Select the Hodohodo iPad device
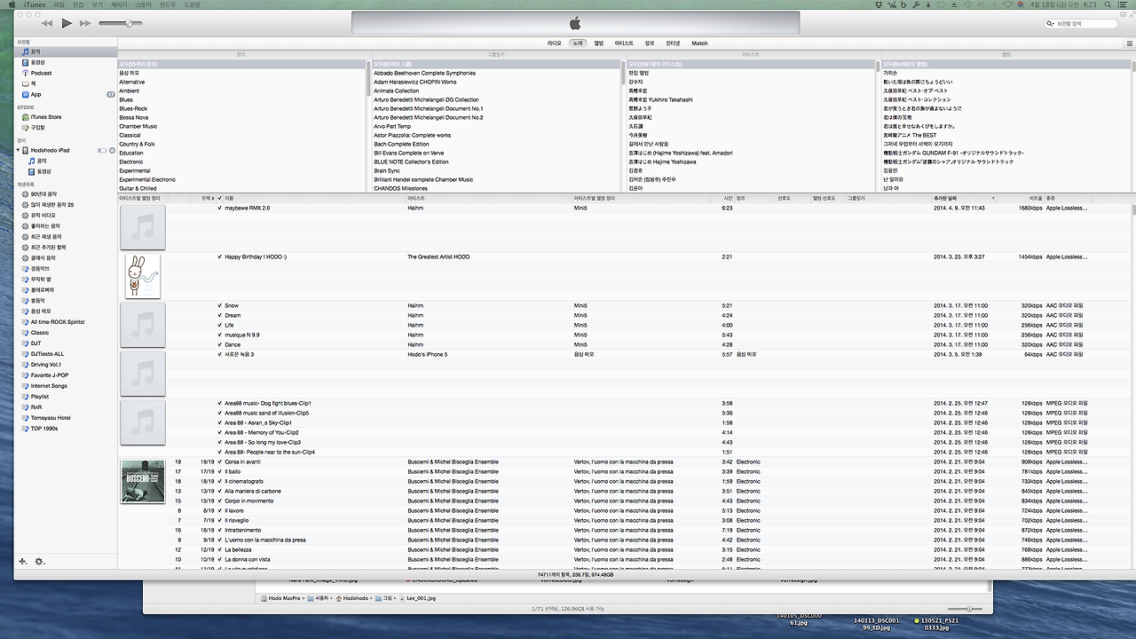 pos(50,150)
